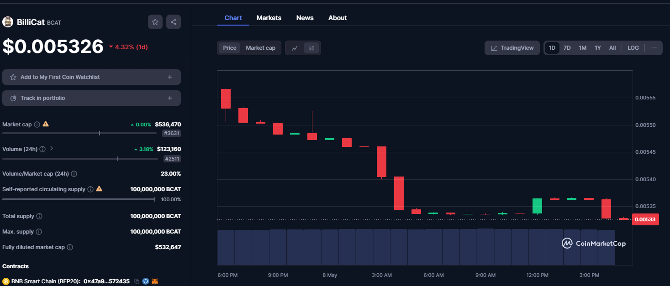Viewport: 670px width, 286px height.
Task: Add token to MetaMask fox icon
Action: [155, 281]
